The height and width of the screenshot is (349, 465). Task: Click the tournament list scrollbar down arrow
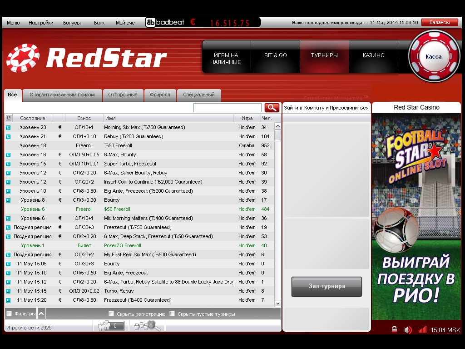278,303
